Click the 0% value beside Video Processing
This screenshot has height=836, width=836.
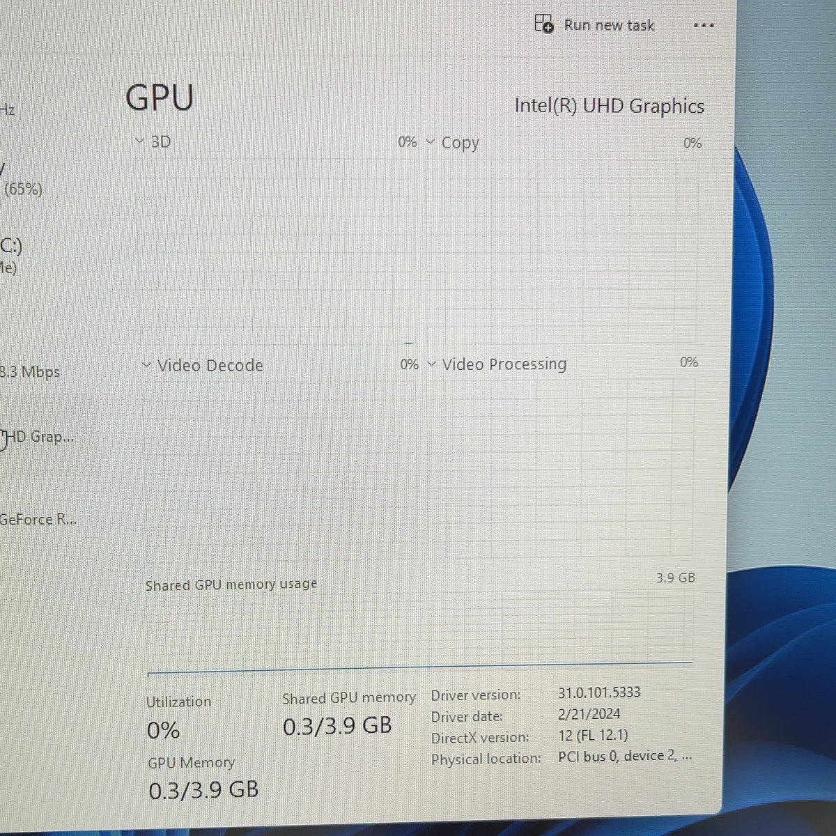[689, 362]
